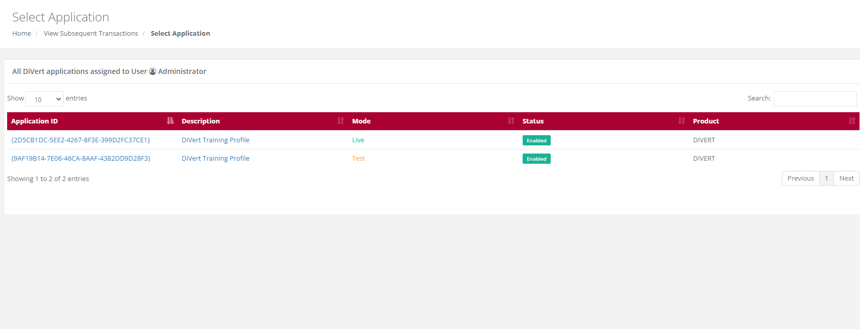860x329 pixels.
Task: Click DIVERT product cell in Live row
Action: click(704, 140)
